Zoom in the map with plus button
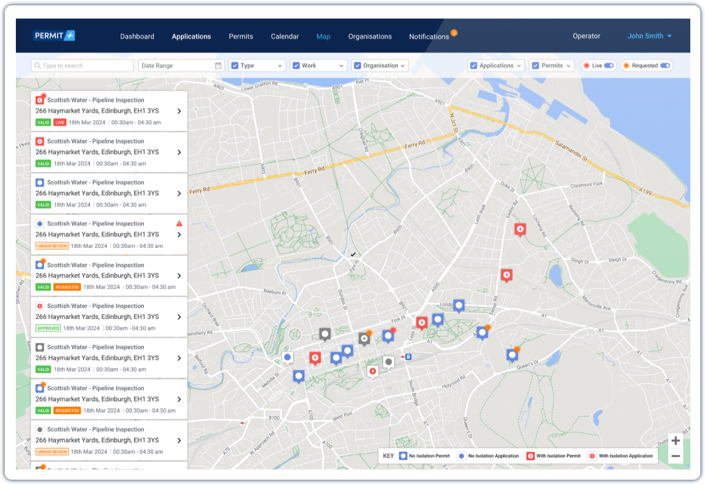This screenshot has width=705, height=485. 676,440
